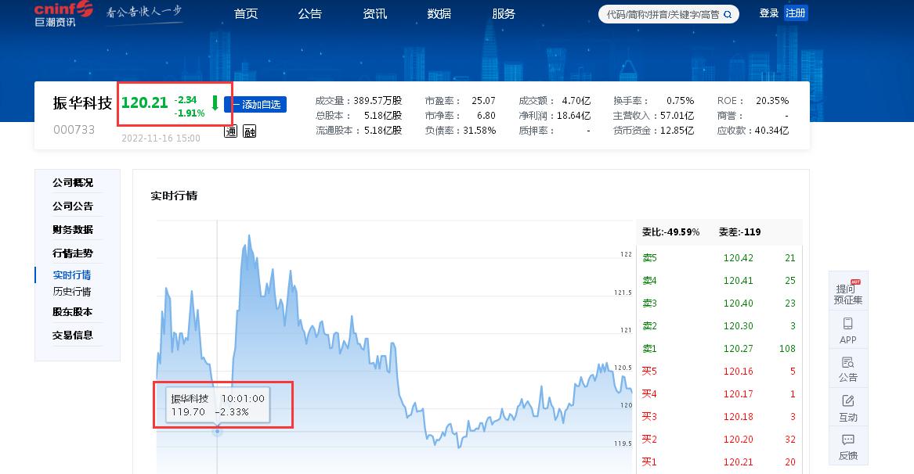Click 添加自选 to add the stock to watchlist
This screenshot has height=474, width=914.
click(258, 104)
